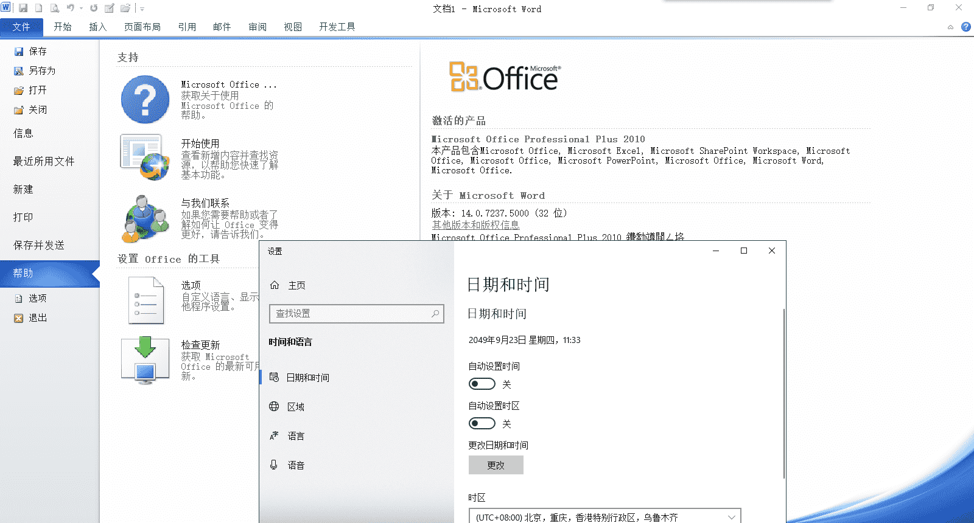
Task: Switch to the 视图 ribbon tab
Action: [293, 27]
